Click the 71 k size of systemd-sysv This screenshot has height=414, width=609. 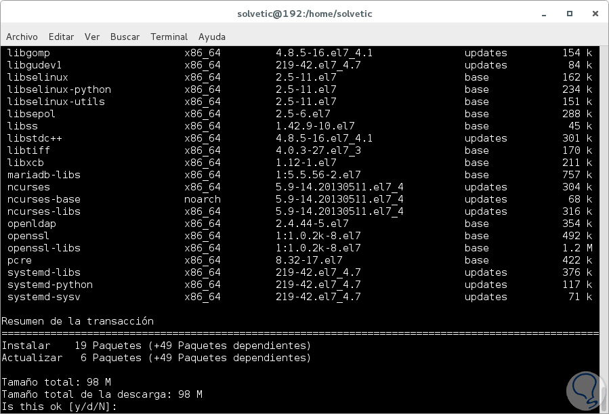[581, 297]
